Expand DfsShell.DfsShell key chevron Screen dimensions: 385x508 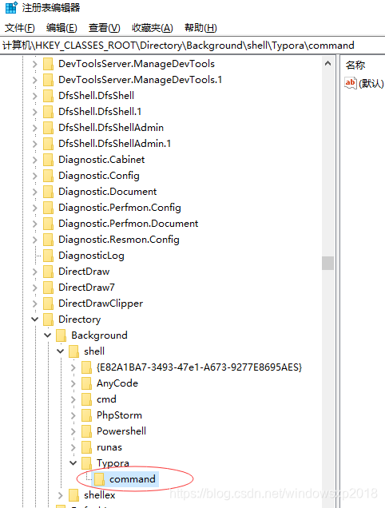[34, 96]
